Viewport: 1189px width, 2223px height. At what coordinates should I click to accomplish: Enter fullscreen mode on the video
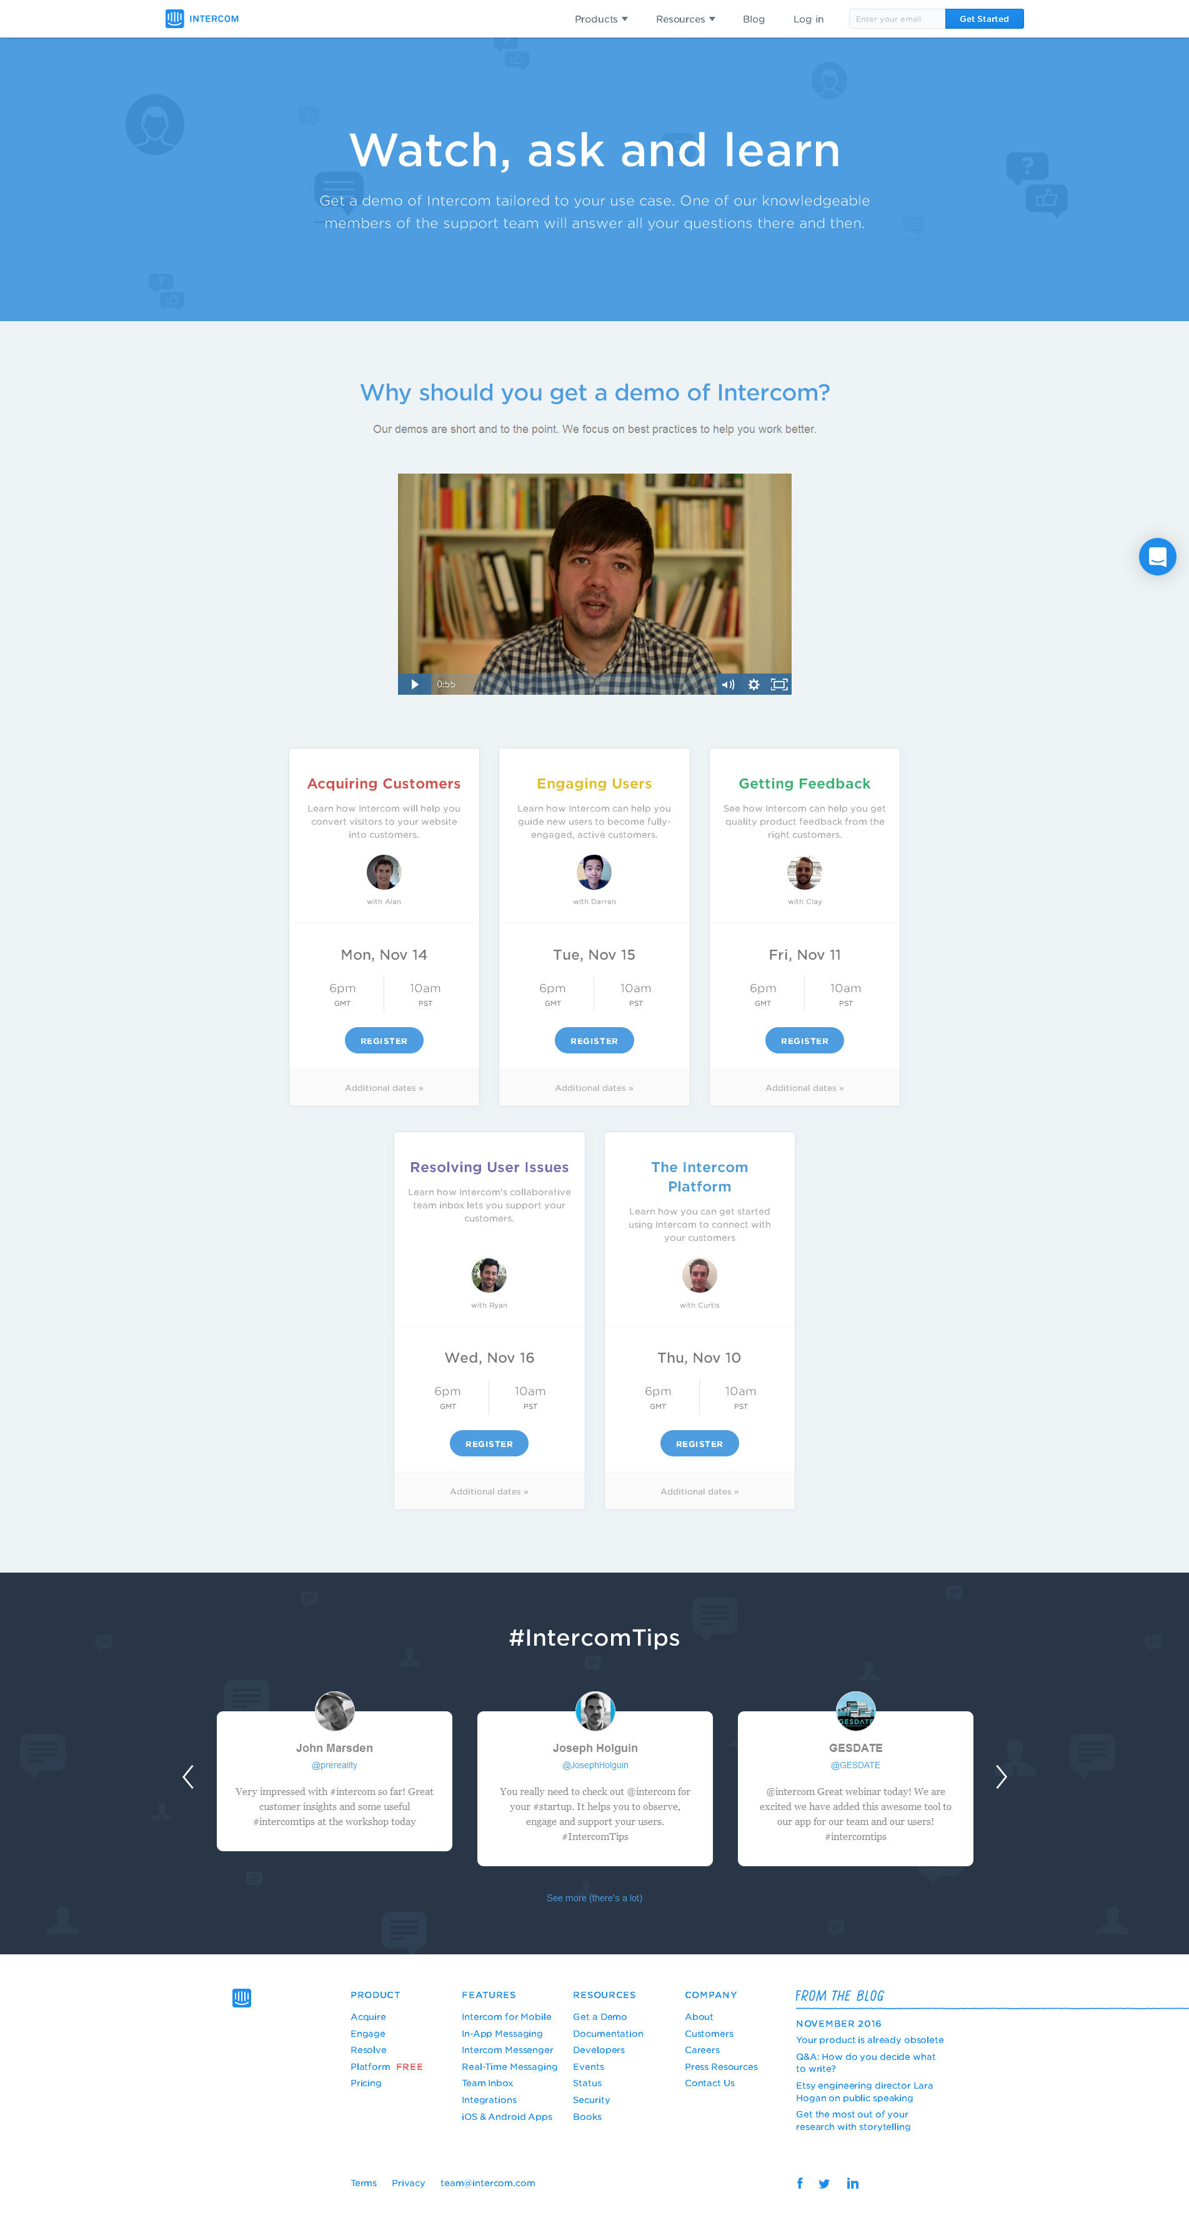click(779, 684)
